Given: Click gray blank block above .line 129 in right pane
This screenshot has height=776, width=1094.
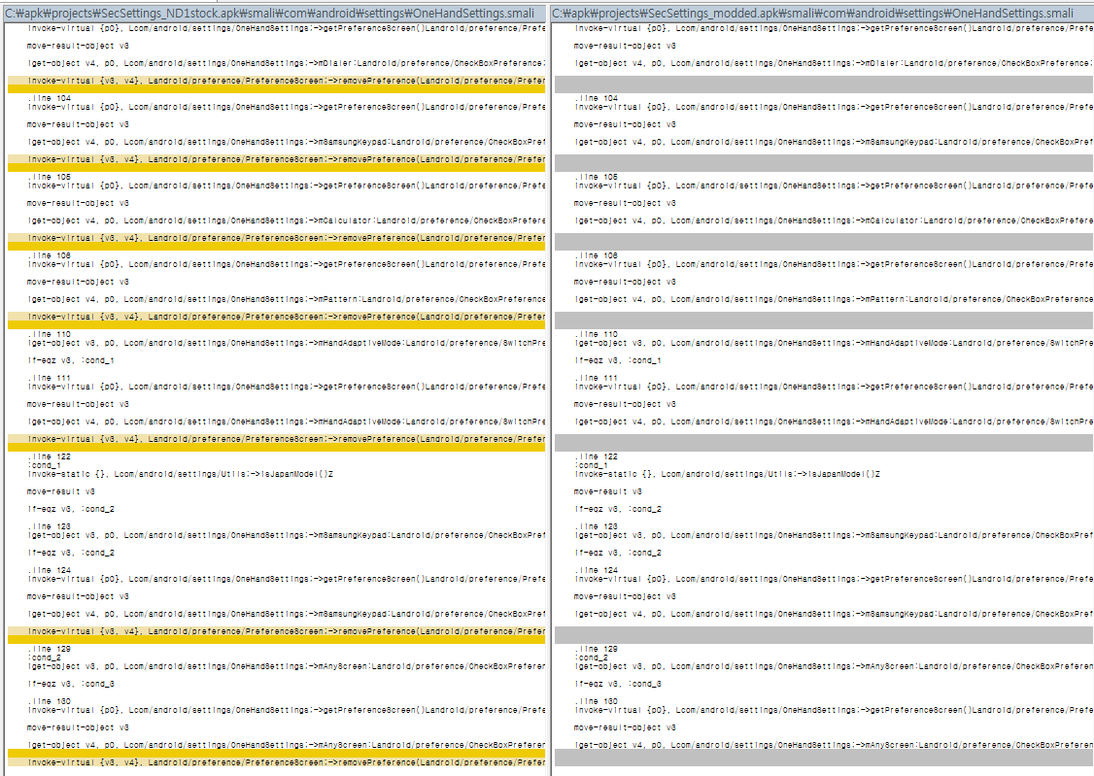Looking at the screenshot, I should point(824,635).
